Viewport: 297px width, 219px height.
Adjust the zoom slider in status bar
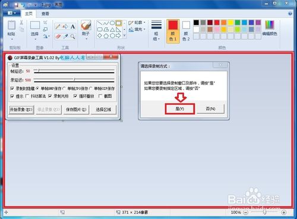(x=265, y=212)
